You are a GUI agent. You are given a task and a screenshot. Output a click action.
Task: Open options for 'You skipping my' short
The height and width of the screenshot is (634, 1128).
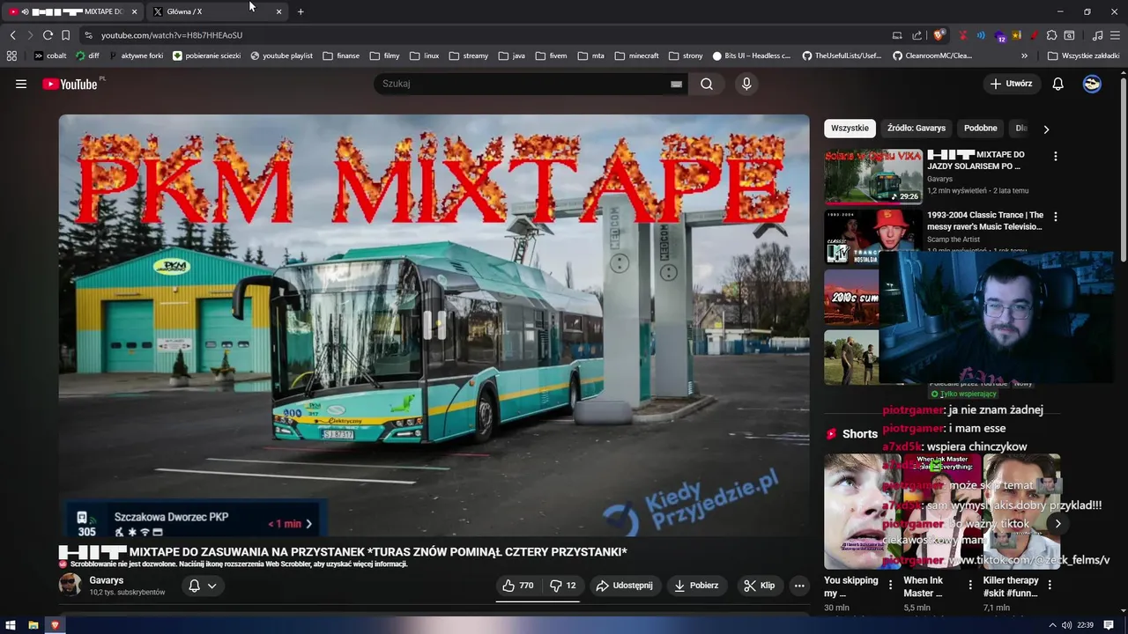(890, 585)
